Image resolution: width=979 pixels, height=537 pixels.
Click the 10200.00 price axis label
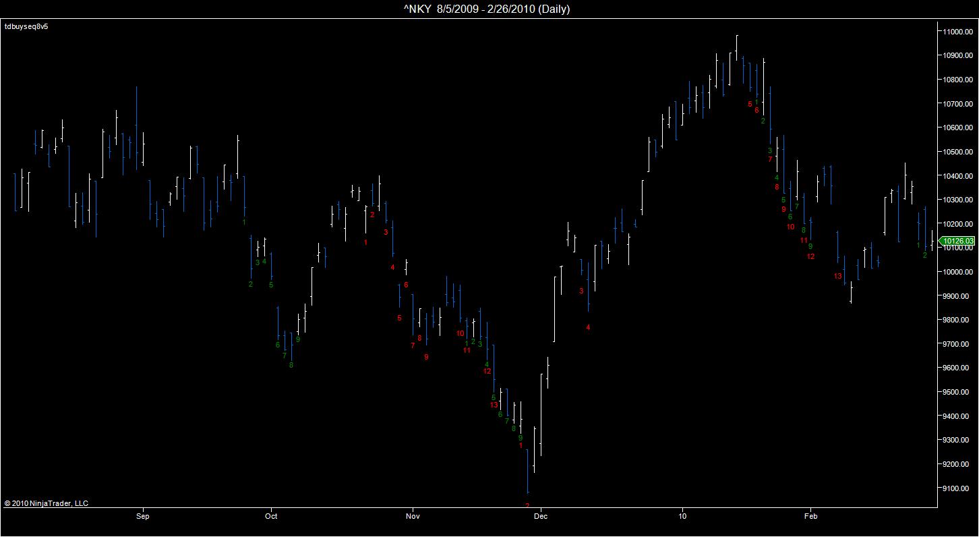coord(958,224)
